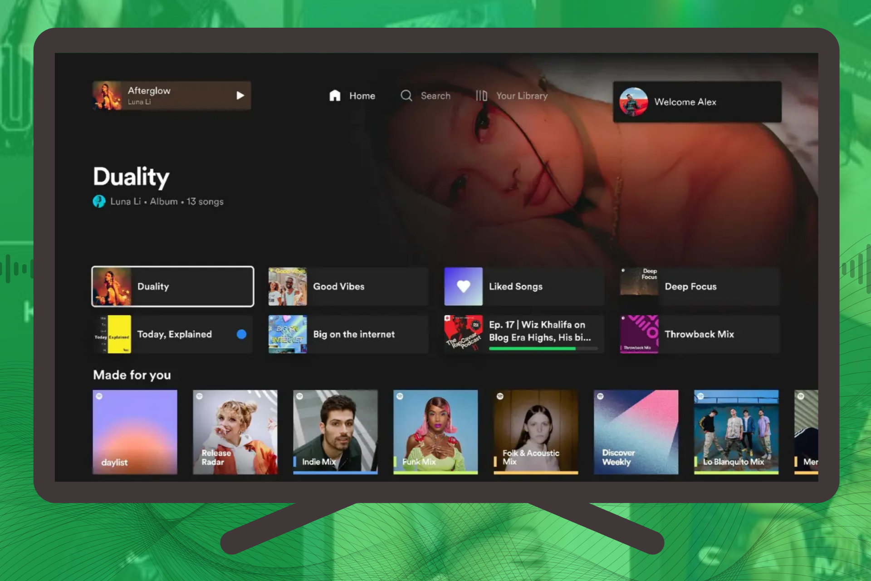Click the Spotify logo on the Discover Weekly card
This screenshot has width=871, height=581.
pos(600,396)
